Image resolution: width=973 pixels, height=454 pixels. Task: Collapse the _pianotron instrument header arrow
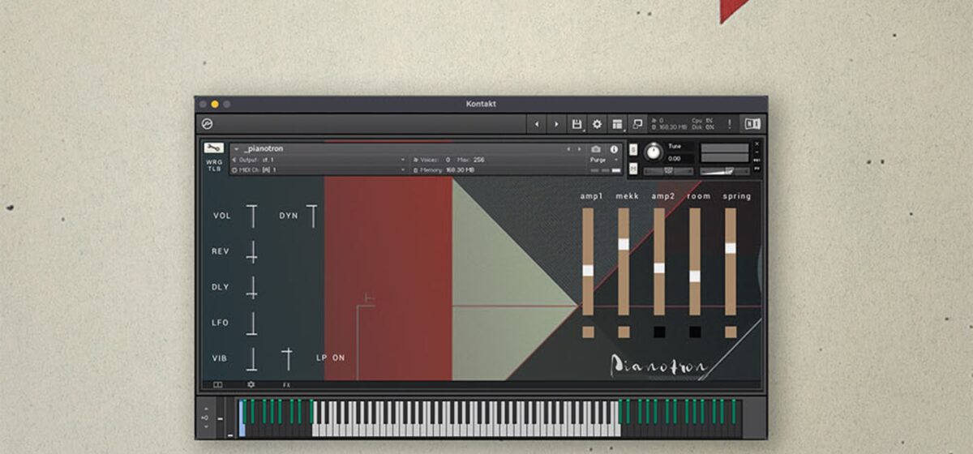click(236, 149)
